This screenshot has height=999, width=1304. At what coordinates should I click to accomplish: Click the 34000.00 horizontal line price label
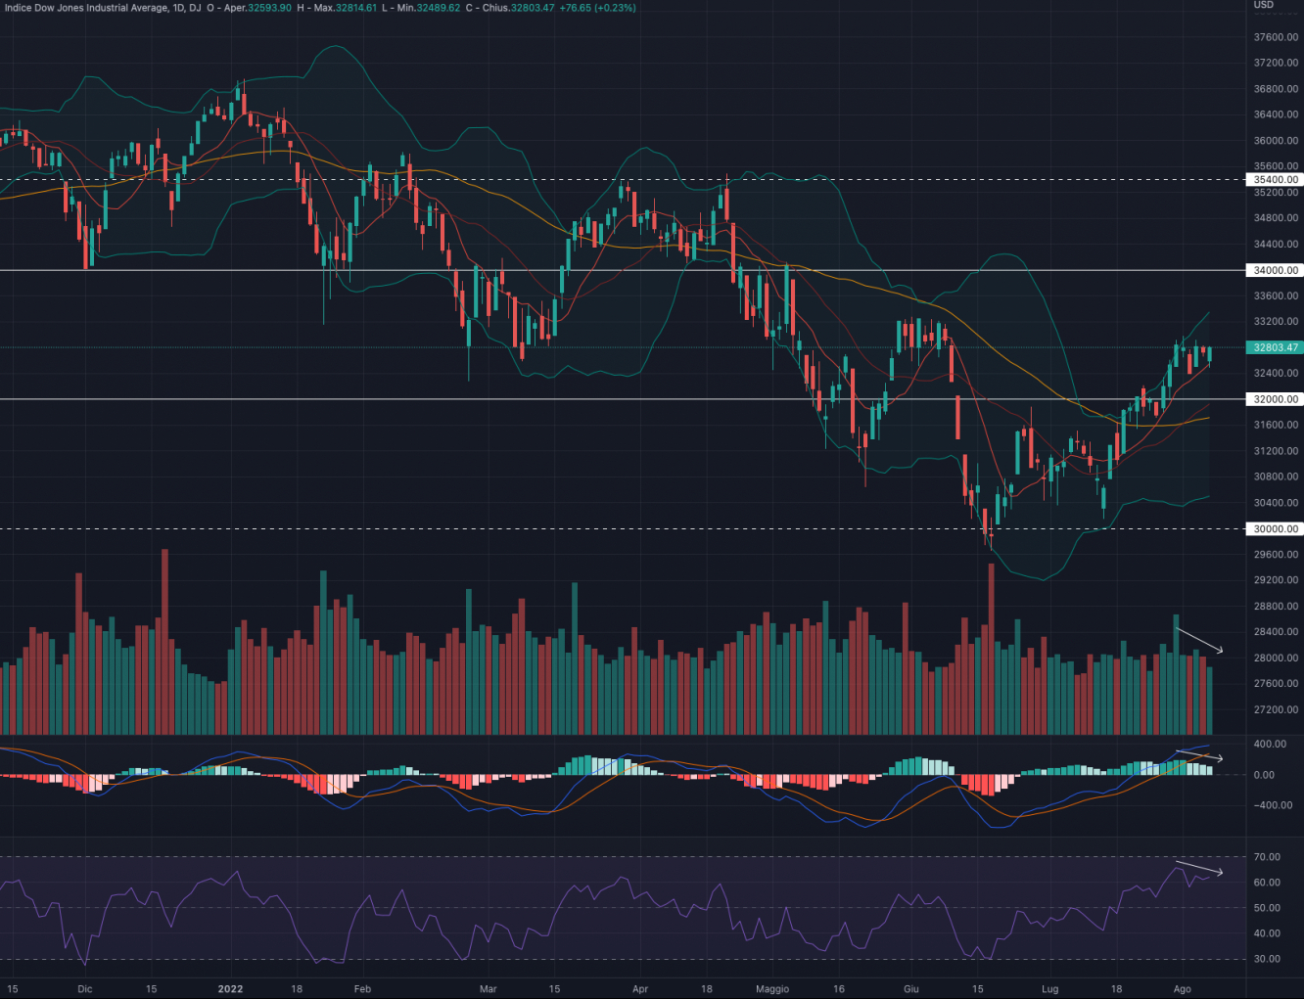pyautogui.click(x=1274, y=270)
